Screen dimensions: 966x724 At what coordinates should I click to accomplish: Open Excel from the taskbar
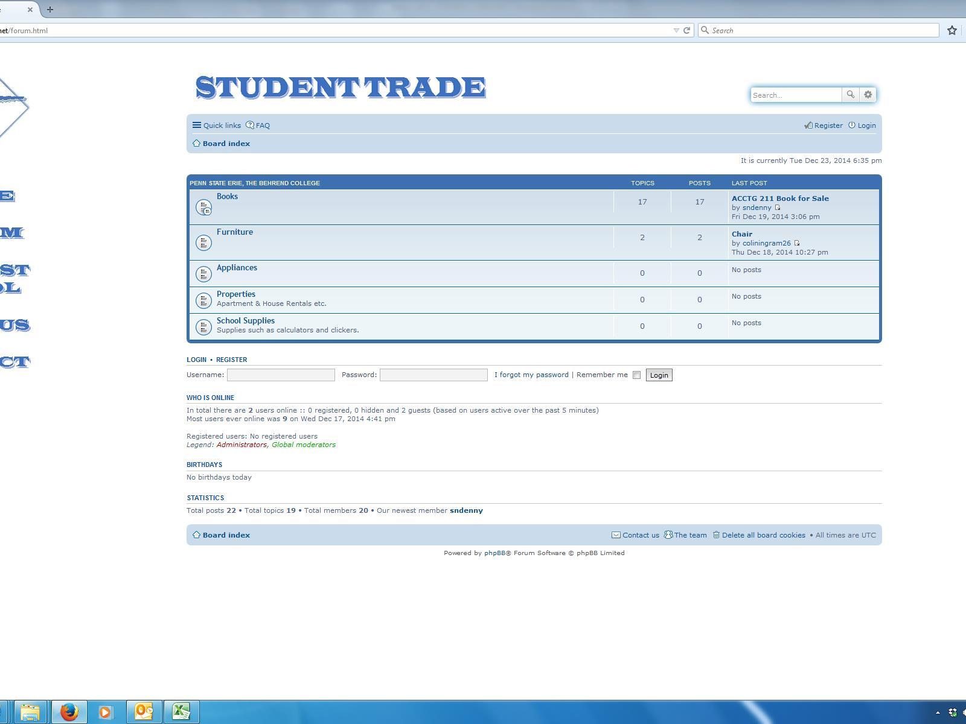181,712
